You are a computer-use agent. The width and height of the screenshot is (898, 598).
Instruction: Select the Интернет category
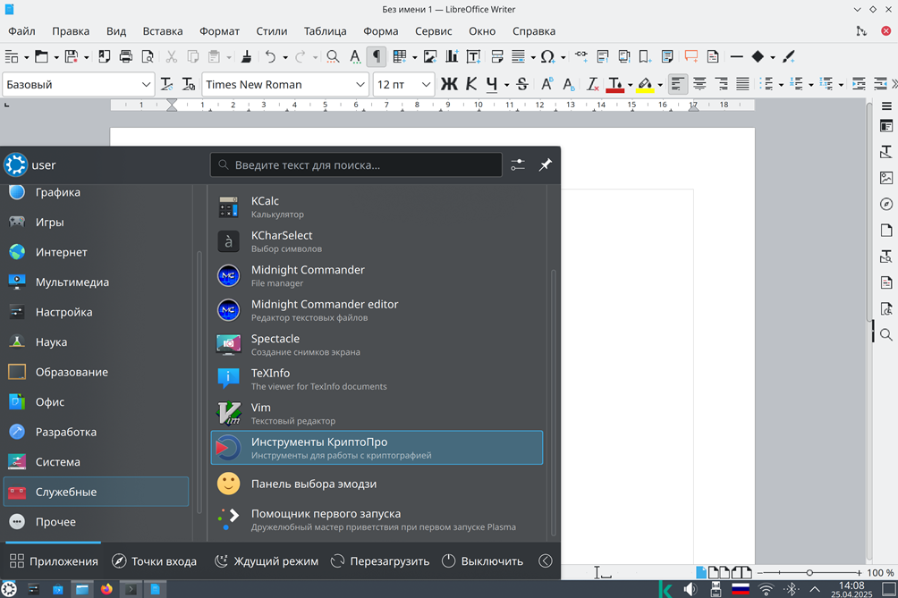click(x=97, y=252)
